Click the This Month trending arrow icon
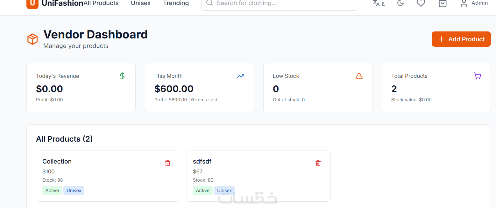Screen dimensions: 496x208 click(241, 76)
